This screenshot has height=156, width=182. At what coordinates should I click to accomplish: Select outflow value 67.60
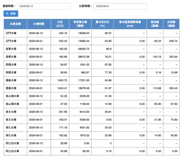click(x=174, y=104)
